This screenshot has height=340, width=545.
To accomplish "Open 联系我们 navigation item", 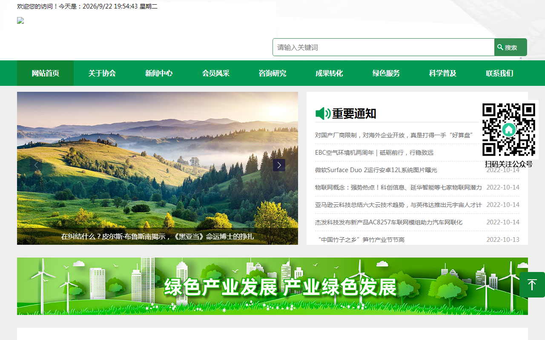I will click(499, 73).
